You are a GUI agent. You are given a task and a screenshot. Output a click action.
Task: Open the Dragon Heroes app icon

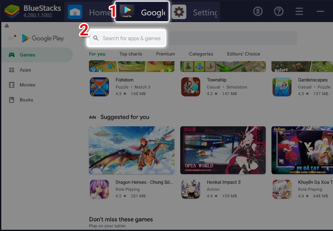pyautogui.click(x=99, y=189)
